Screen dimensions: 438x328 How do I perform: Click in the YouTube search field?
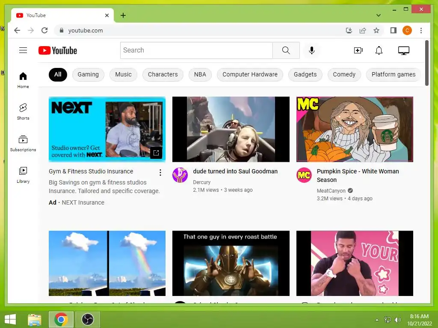[x=196, y=50]
